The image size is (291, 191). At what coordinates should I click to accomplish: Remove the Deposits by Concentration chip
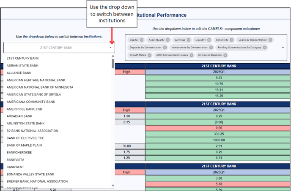pyautogui.click(x=165, y=47)
